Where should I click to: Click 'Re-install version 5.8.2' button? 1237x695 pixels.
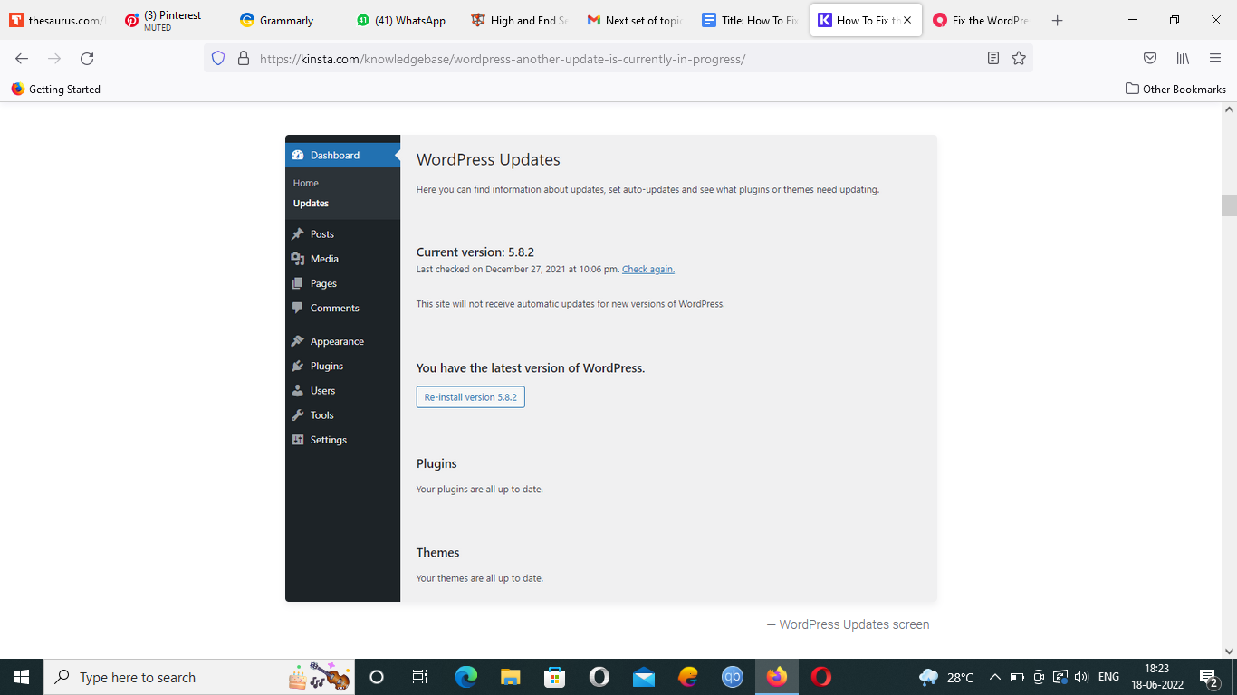(471, 397)
